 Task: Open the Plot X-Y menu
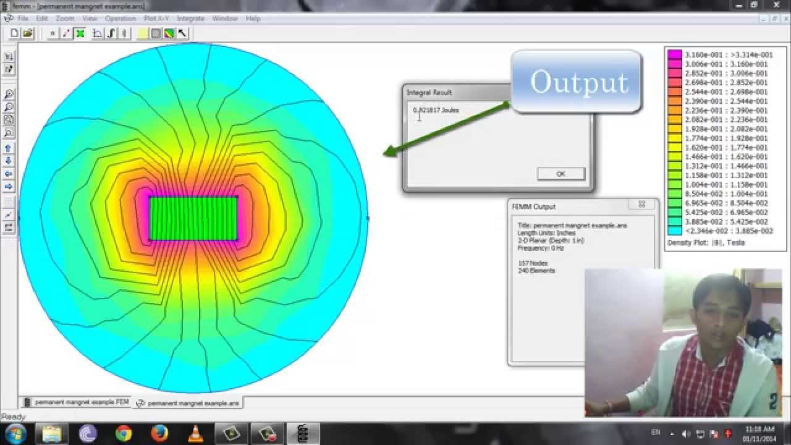coord(156,19)
